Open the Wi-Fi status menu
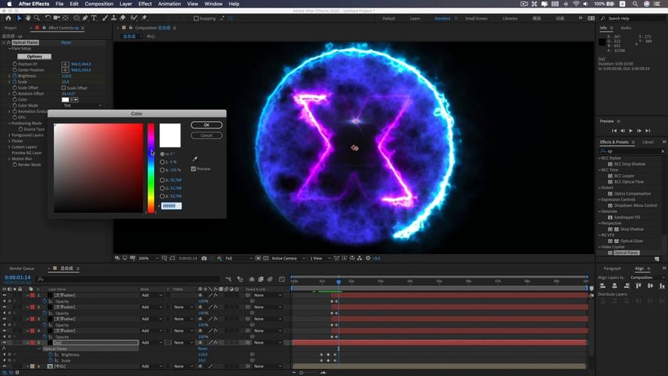Screen dimensions: 668x376 pos(576,4)
